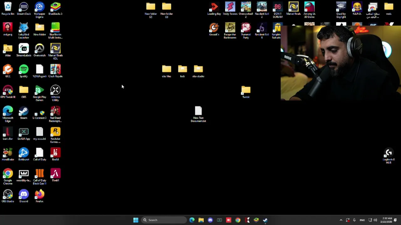Select the Marvel Rivals KOL shortcut
Screen dimensions: 401x225
[x=55, y=52]
